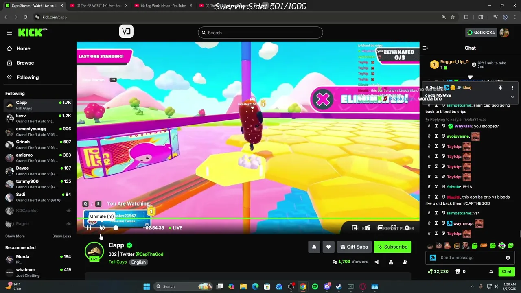Open recommended channel Murda
Viewport: 521px width, 293px height.
38,259
